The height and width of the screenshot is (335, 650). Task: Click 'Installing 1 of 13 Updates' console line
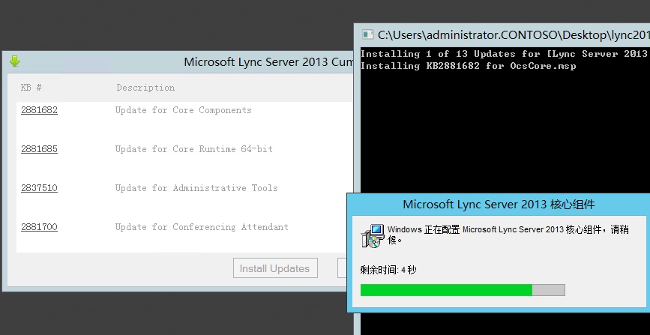(504, 54)
